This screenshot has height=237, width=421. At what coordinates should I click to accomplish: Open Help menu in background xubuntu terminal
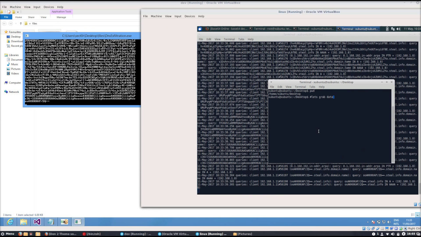251,39
